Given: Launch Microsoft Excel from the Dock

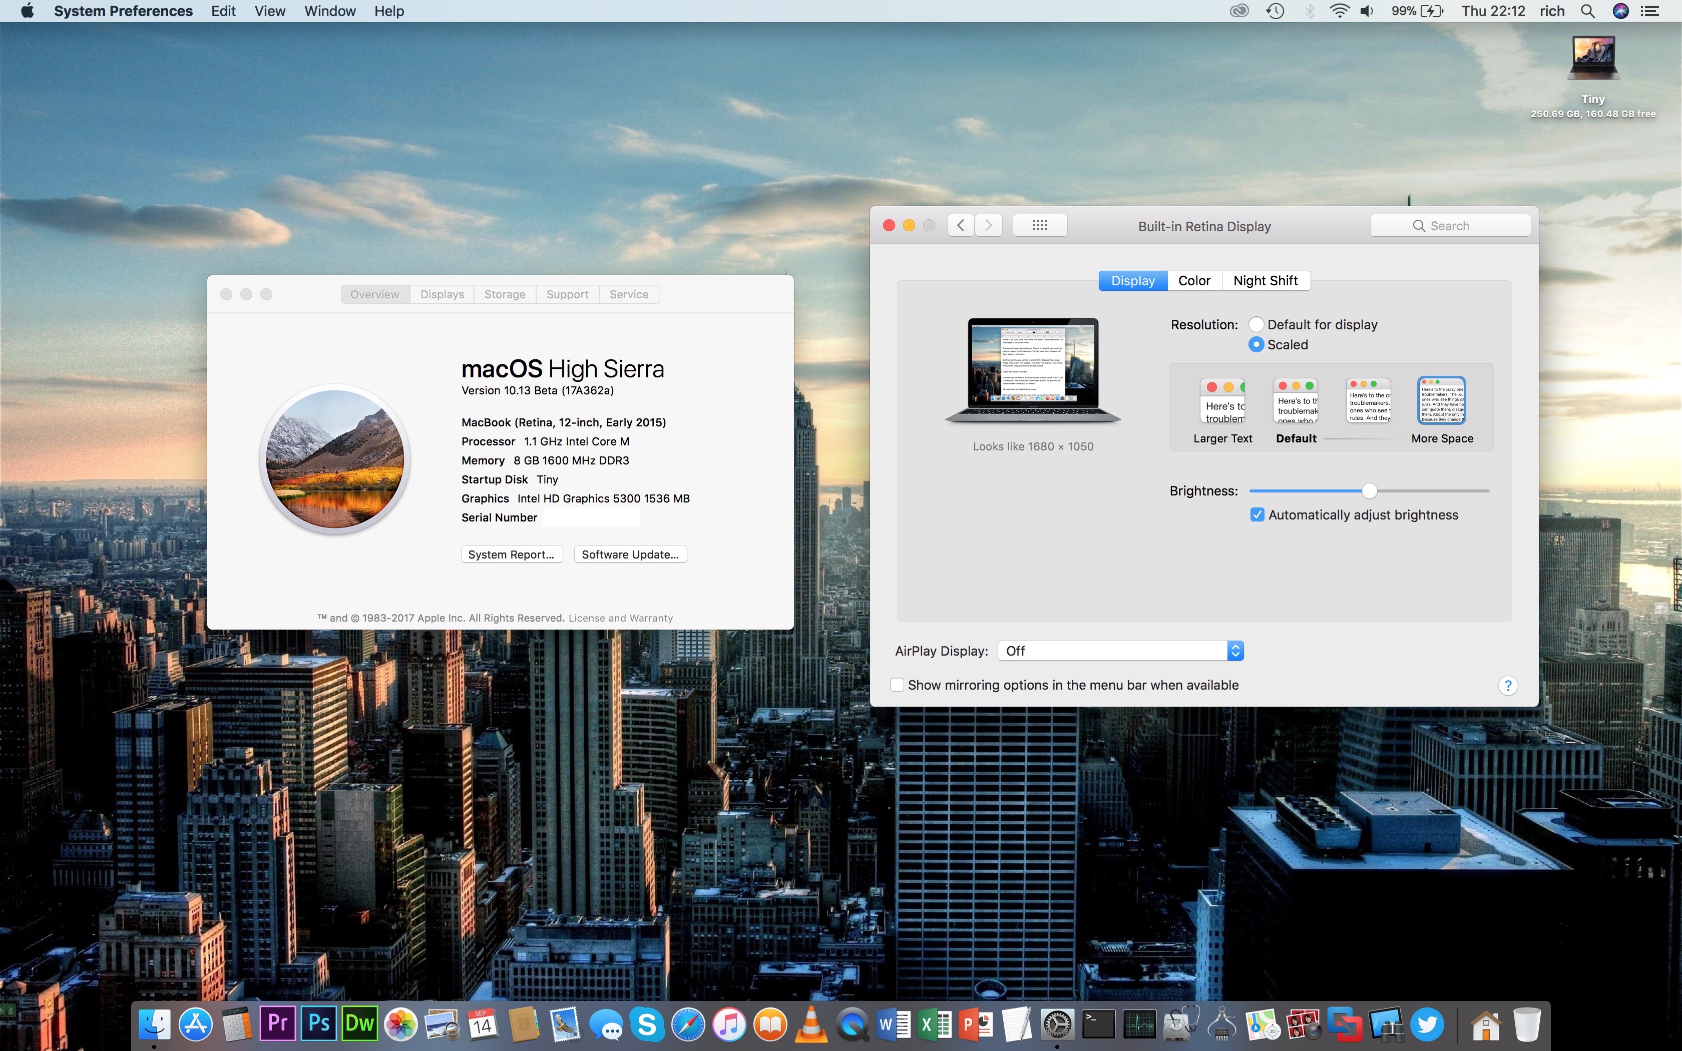Looking at the screenshot, I should click(x=936, y=1024).
